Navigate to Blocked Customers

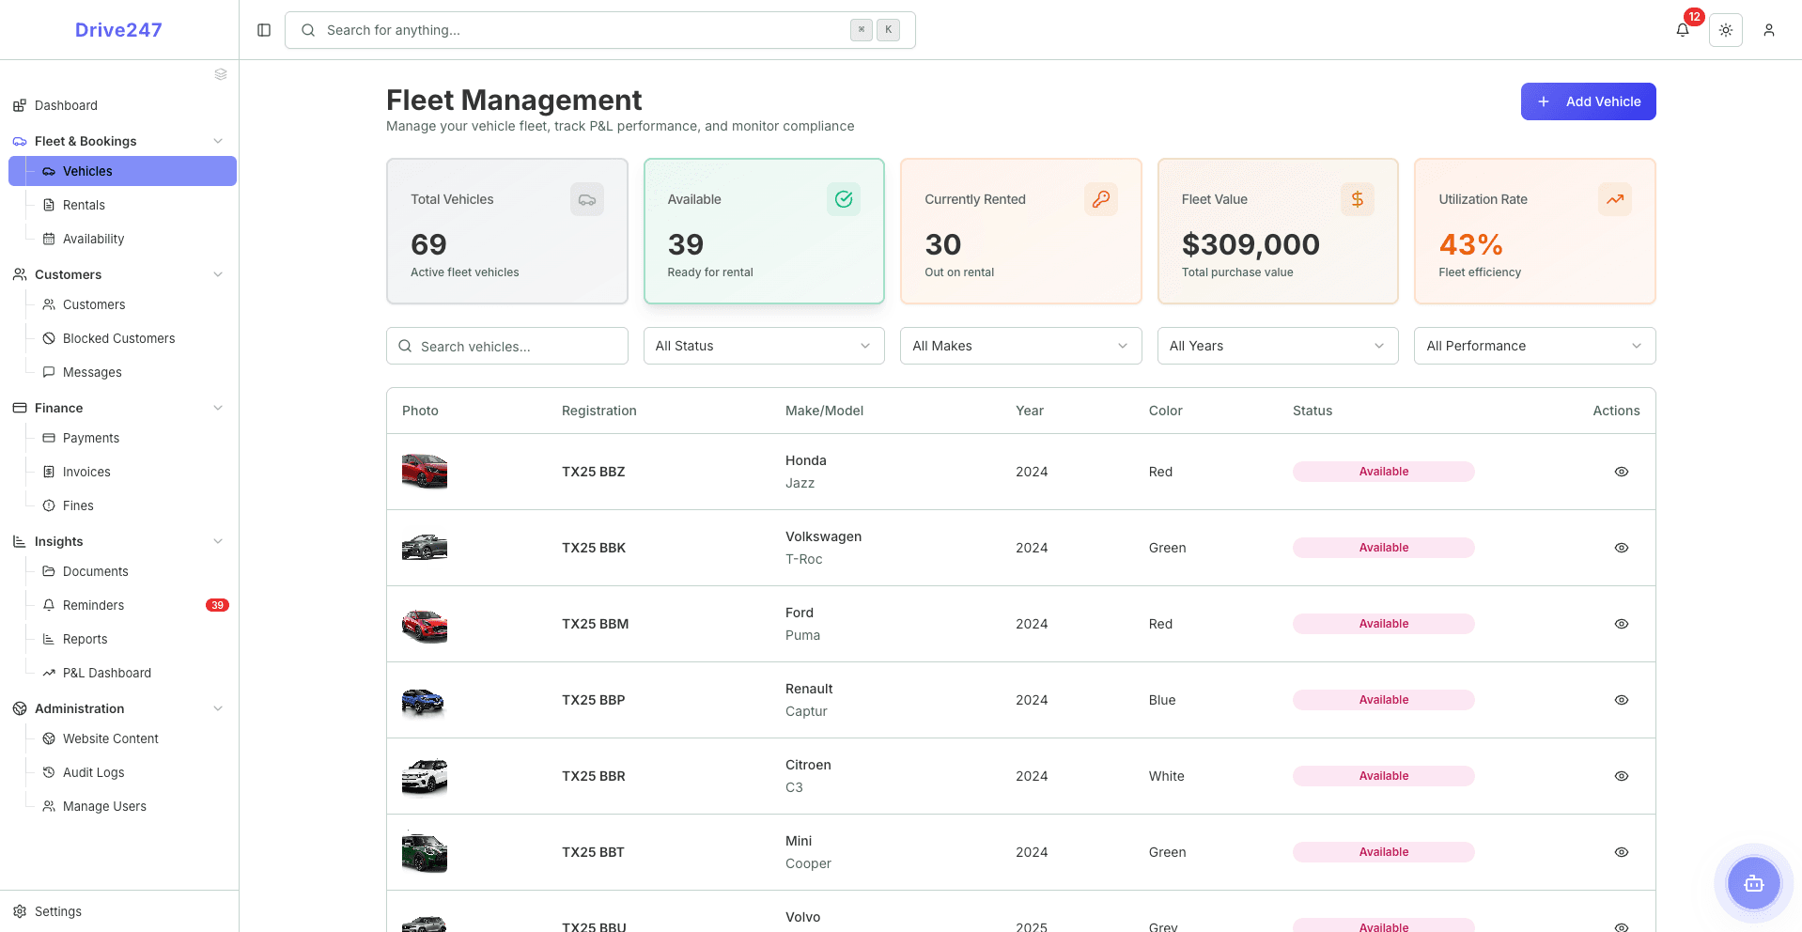coord(117,338)
